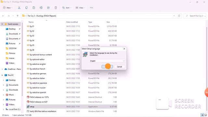The height and width of the screenshot is (117, 208).
Task: Confirm the language with the OK button
Action: [x=107, y=67]
